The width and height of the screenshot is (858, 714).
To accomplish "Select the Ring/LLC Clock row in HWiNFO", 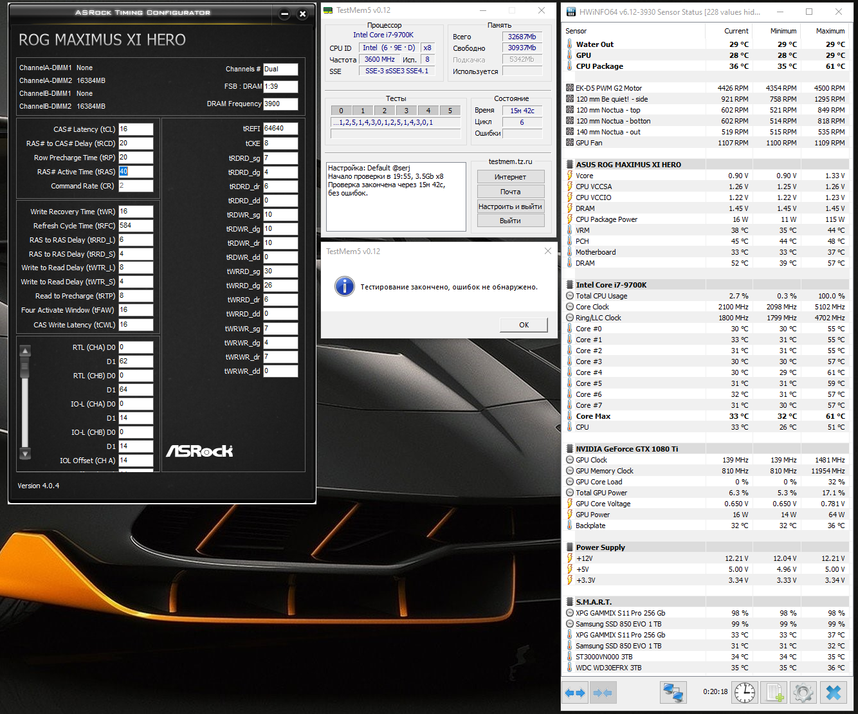I will [x=706, y=318].
